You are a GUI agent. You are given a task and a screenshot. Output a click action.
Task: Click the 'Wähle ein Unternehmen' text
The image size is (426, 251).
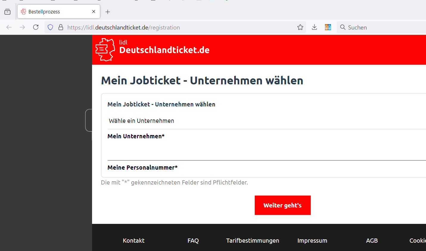[x=142, y=121]
